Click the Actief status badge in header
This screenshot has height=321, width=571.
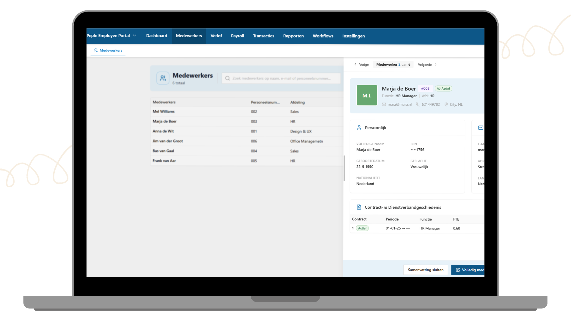tap(443, 89)
